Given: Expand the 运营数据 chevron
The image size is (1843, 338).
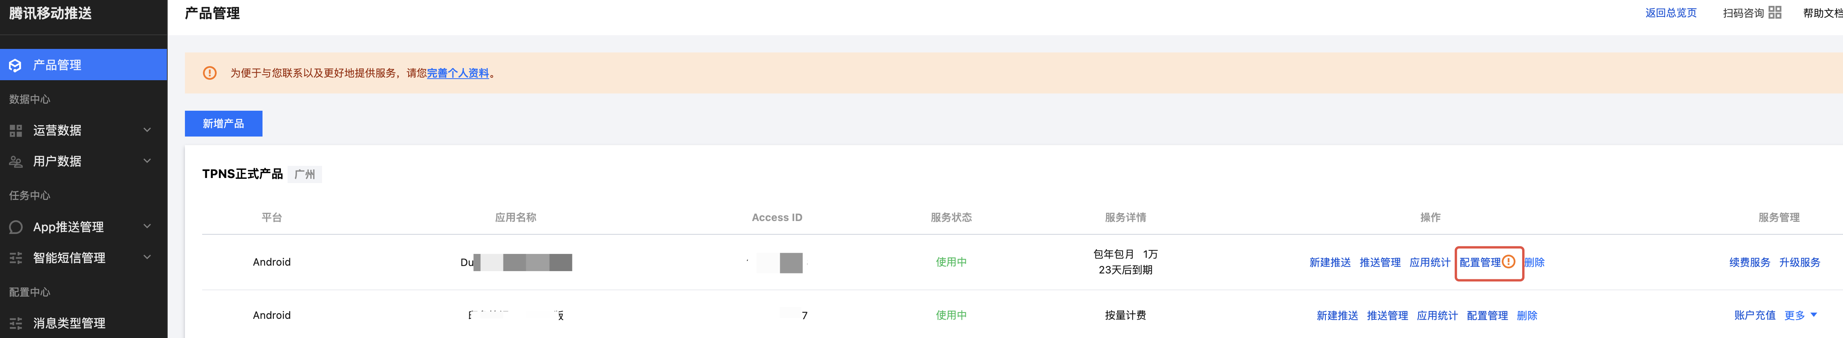Looking at the screenshot, I should coord(147,130).
